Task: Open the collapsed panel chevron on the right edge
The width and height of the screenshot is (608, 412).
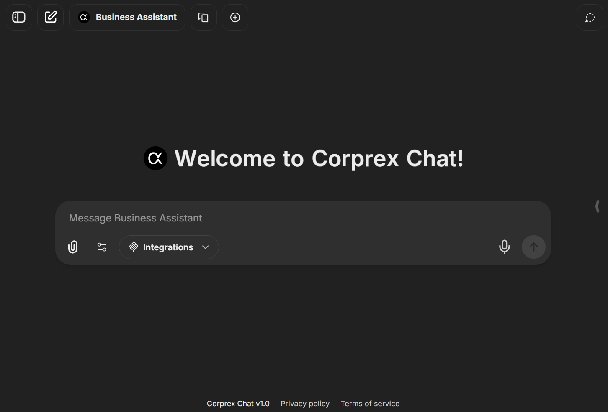Action: coord(597,206)
